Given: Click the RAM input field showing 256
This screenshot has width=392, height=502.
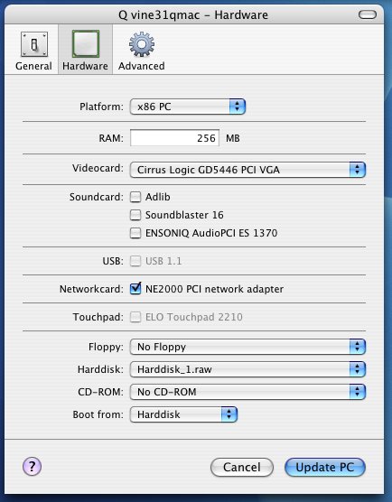Looking at the screenshot, I should tap(174, 138).
